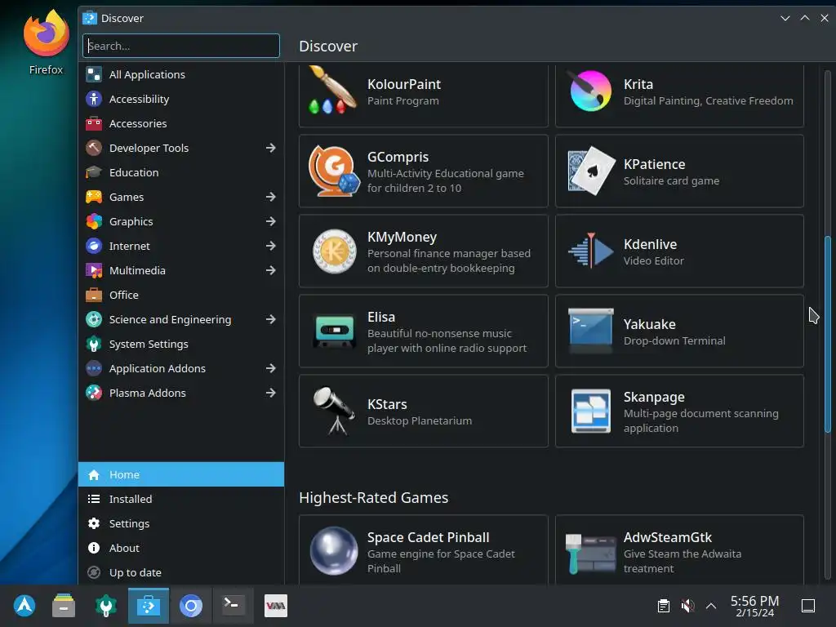
Task: Open the Discover Settings page
Action: [181, 523]
